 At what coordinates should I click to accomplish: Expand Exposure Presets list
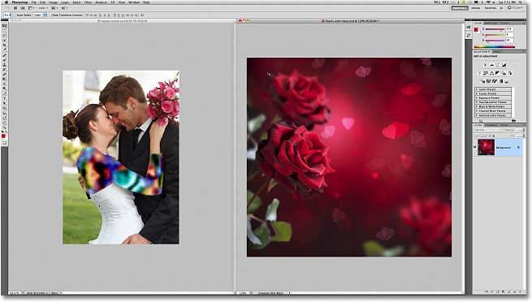(493, 98)
